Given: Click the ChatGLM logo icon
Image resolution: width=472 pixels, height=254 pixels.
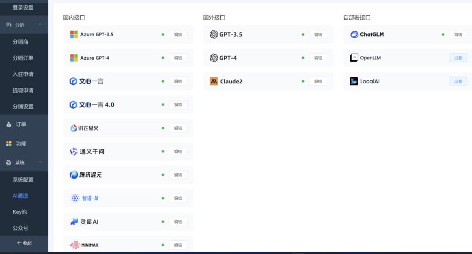Looking at the screenshot, I should click(355, 35).
